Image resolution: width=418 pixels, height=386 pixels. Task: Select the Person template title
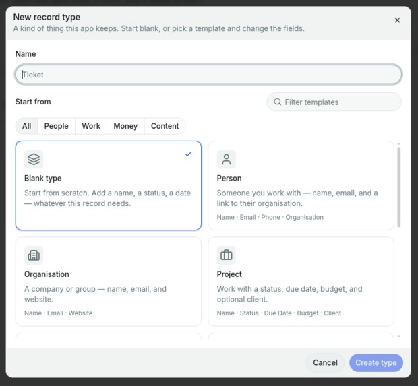tap(229, 179)
